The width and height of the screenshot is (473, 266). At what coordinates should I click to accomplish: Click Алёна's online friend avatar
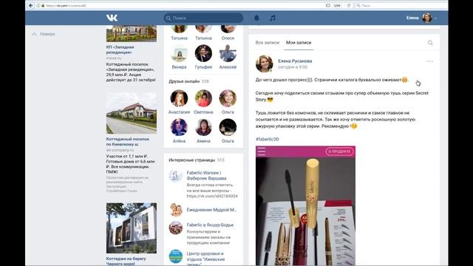[x=179, y=127]
